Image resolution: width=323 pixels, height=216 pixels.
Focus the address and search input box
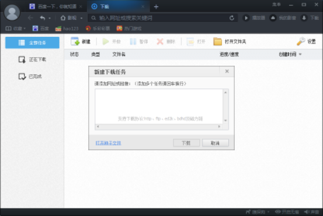[163, 18]
